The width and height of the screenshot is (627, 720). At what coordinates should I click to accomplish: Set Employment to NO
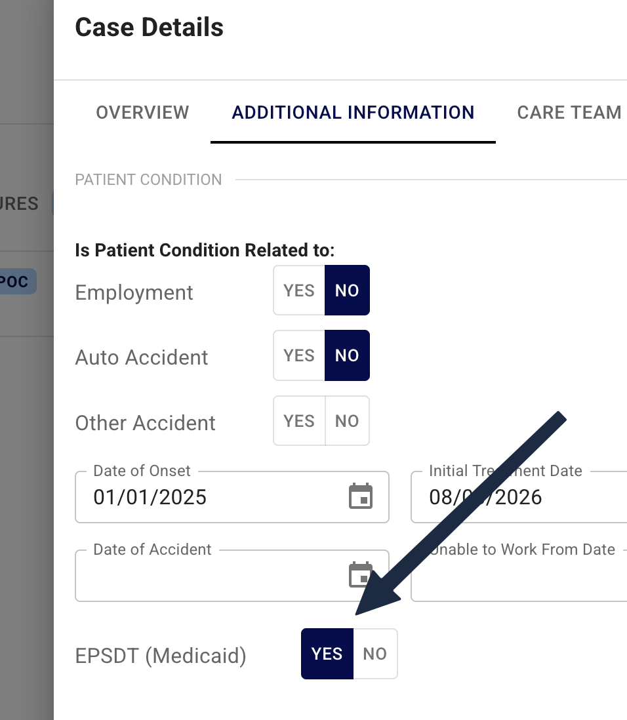click(x=347, y=290)
